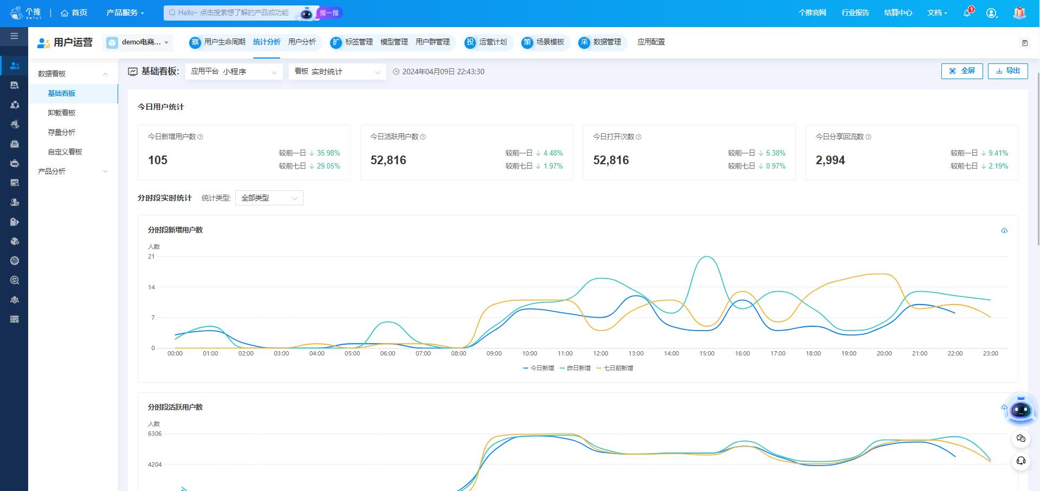
Task: Open the demo电商 app selector dropdown
Action: 138,42
